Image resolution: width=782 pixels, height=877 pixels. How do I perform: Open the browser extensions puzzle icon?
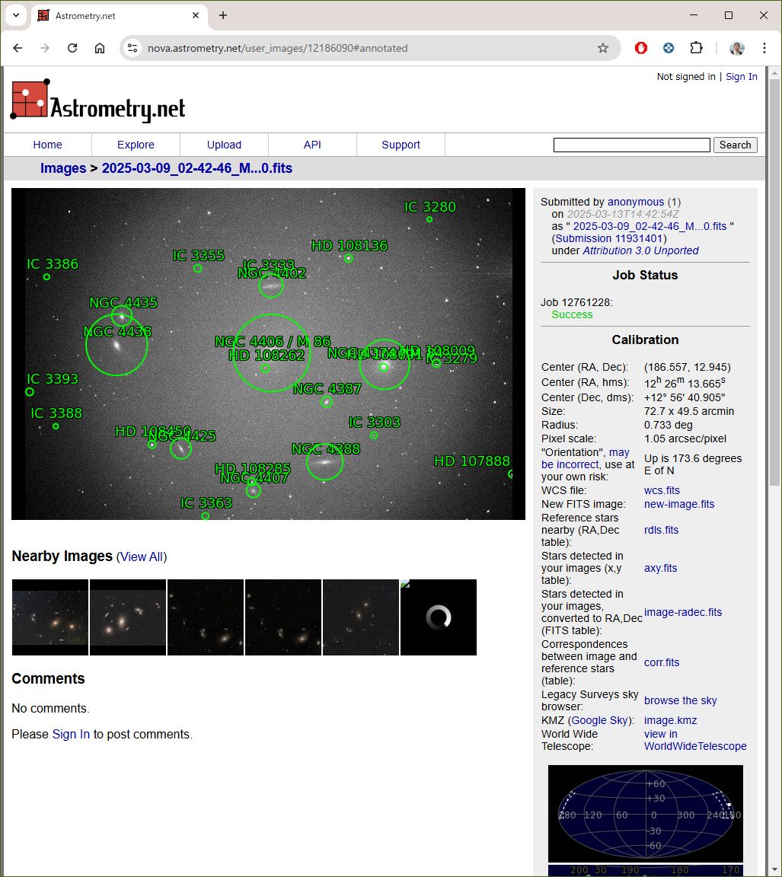tap(696, 48)
